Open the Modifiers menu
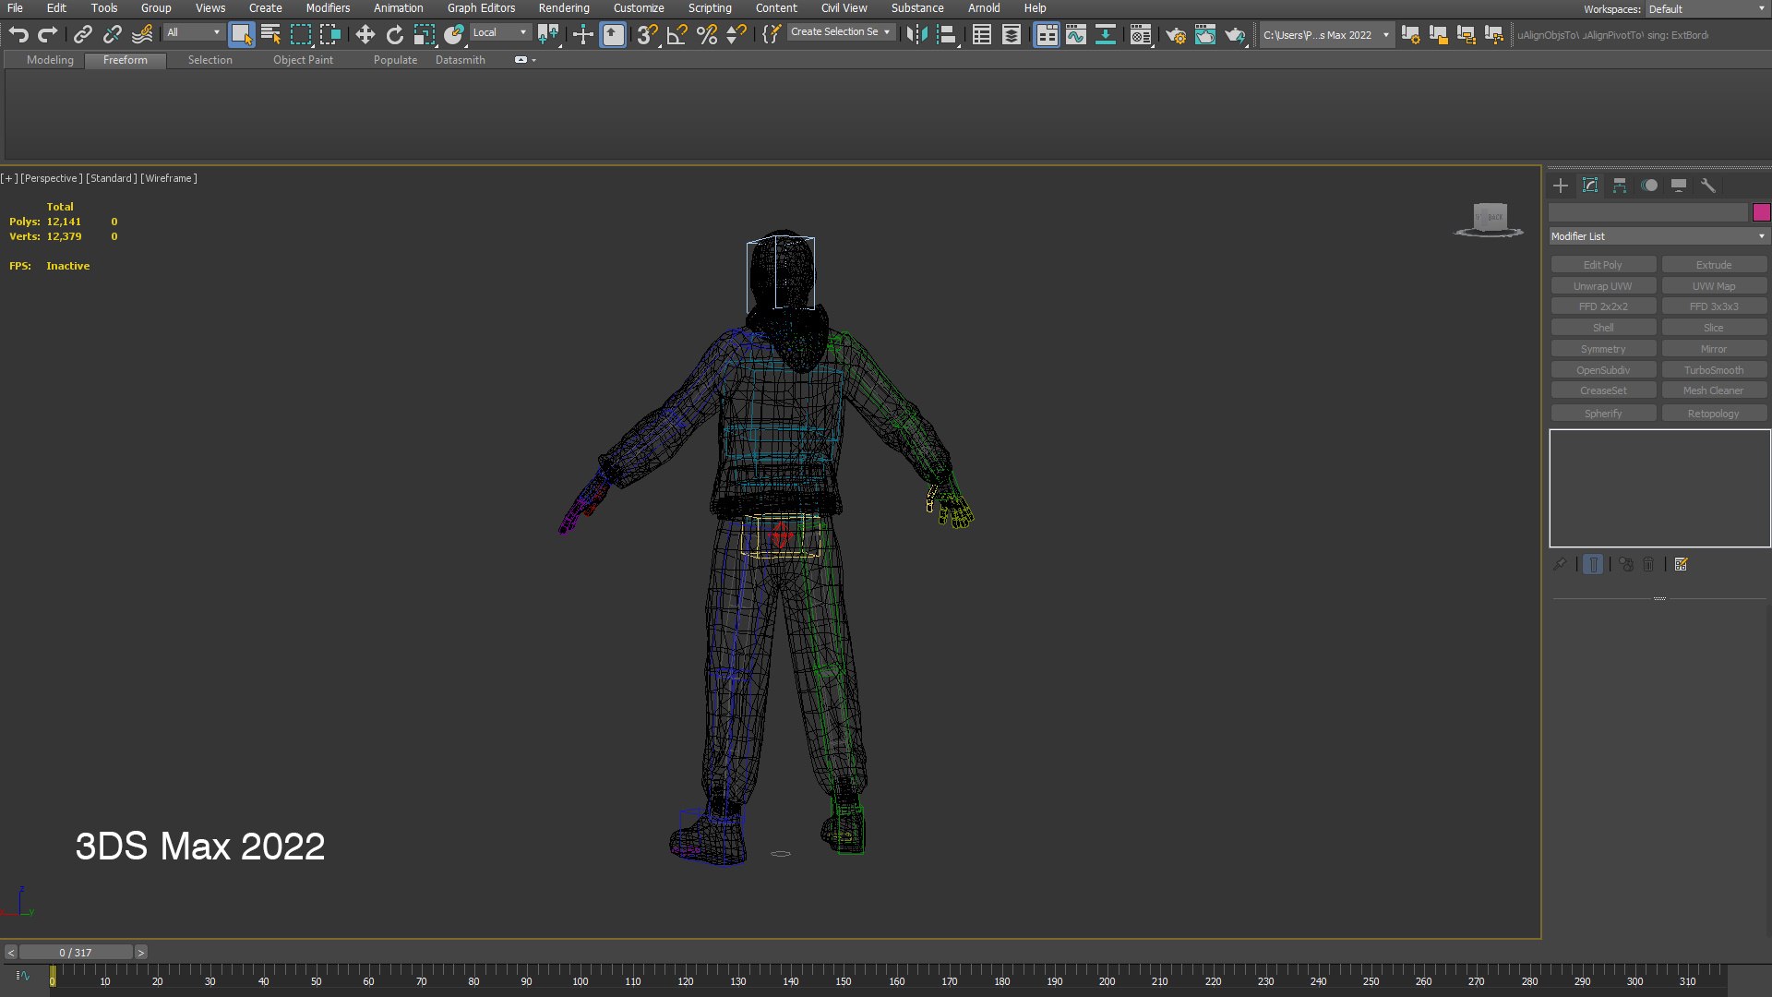 coord(328,8)
